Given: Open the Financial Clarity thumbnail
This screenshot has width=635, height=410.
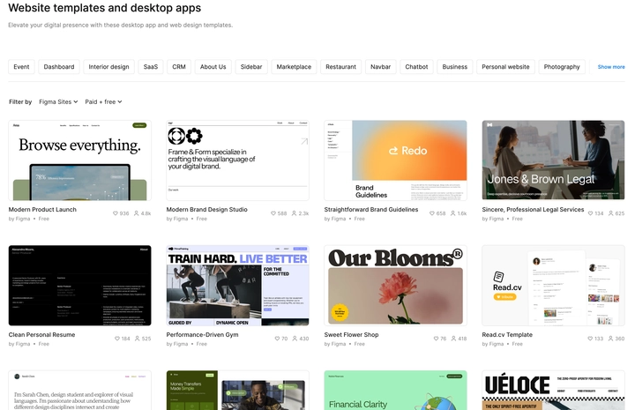Looking at the screenshot, I should click(396, 391).
